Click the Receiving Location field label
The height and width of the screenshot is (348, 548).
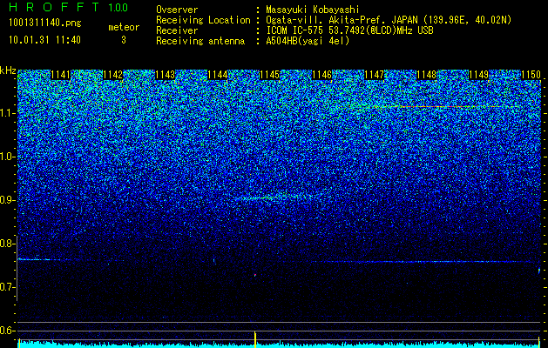[203, 20]
